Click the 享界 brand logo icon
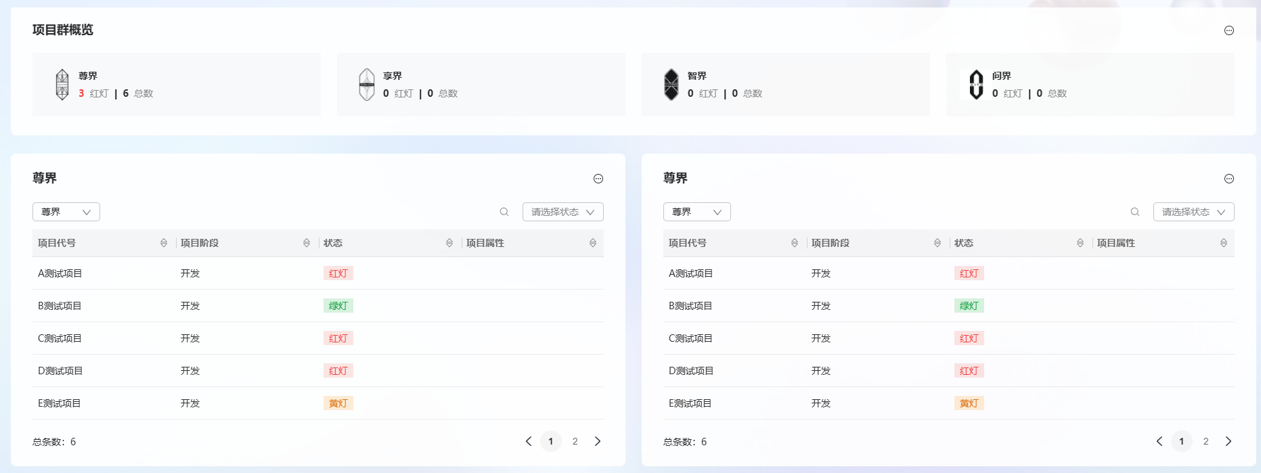Image resolution: width=1261 pixels, height=473 pixels. point(367,85)
